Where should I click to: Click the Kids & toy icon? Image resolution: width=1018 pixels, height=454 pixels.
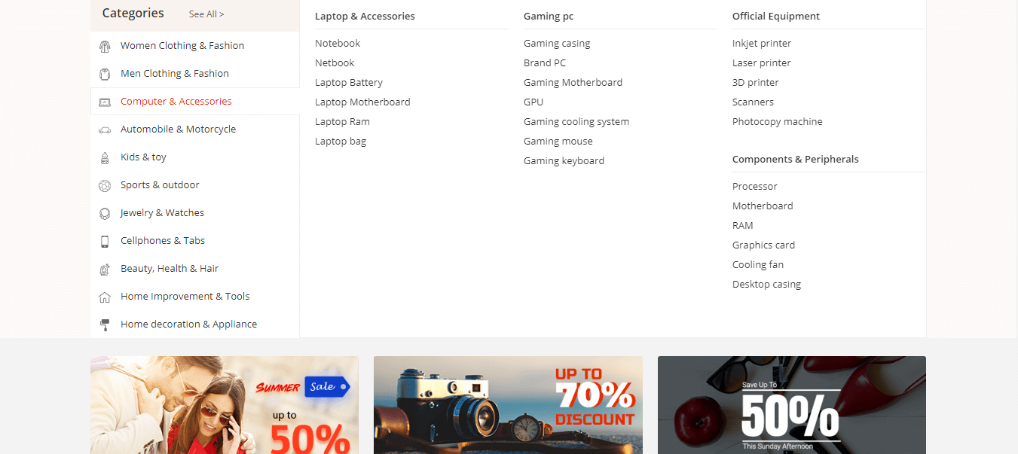105,158
